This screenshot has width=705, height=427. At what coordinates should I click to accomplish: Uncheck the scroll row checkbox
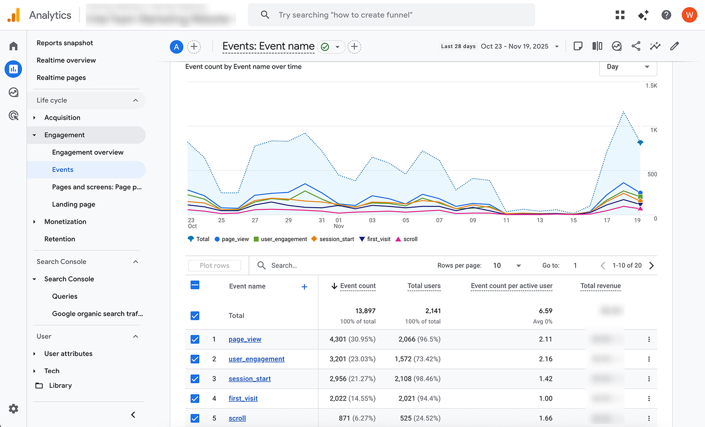[x=194, y=418]
